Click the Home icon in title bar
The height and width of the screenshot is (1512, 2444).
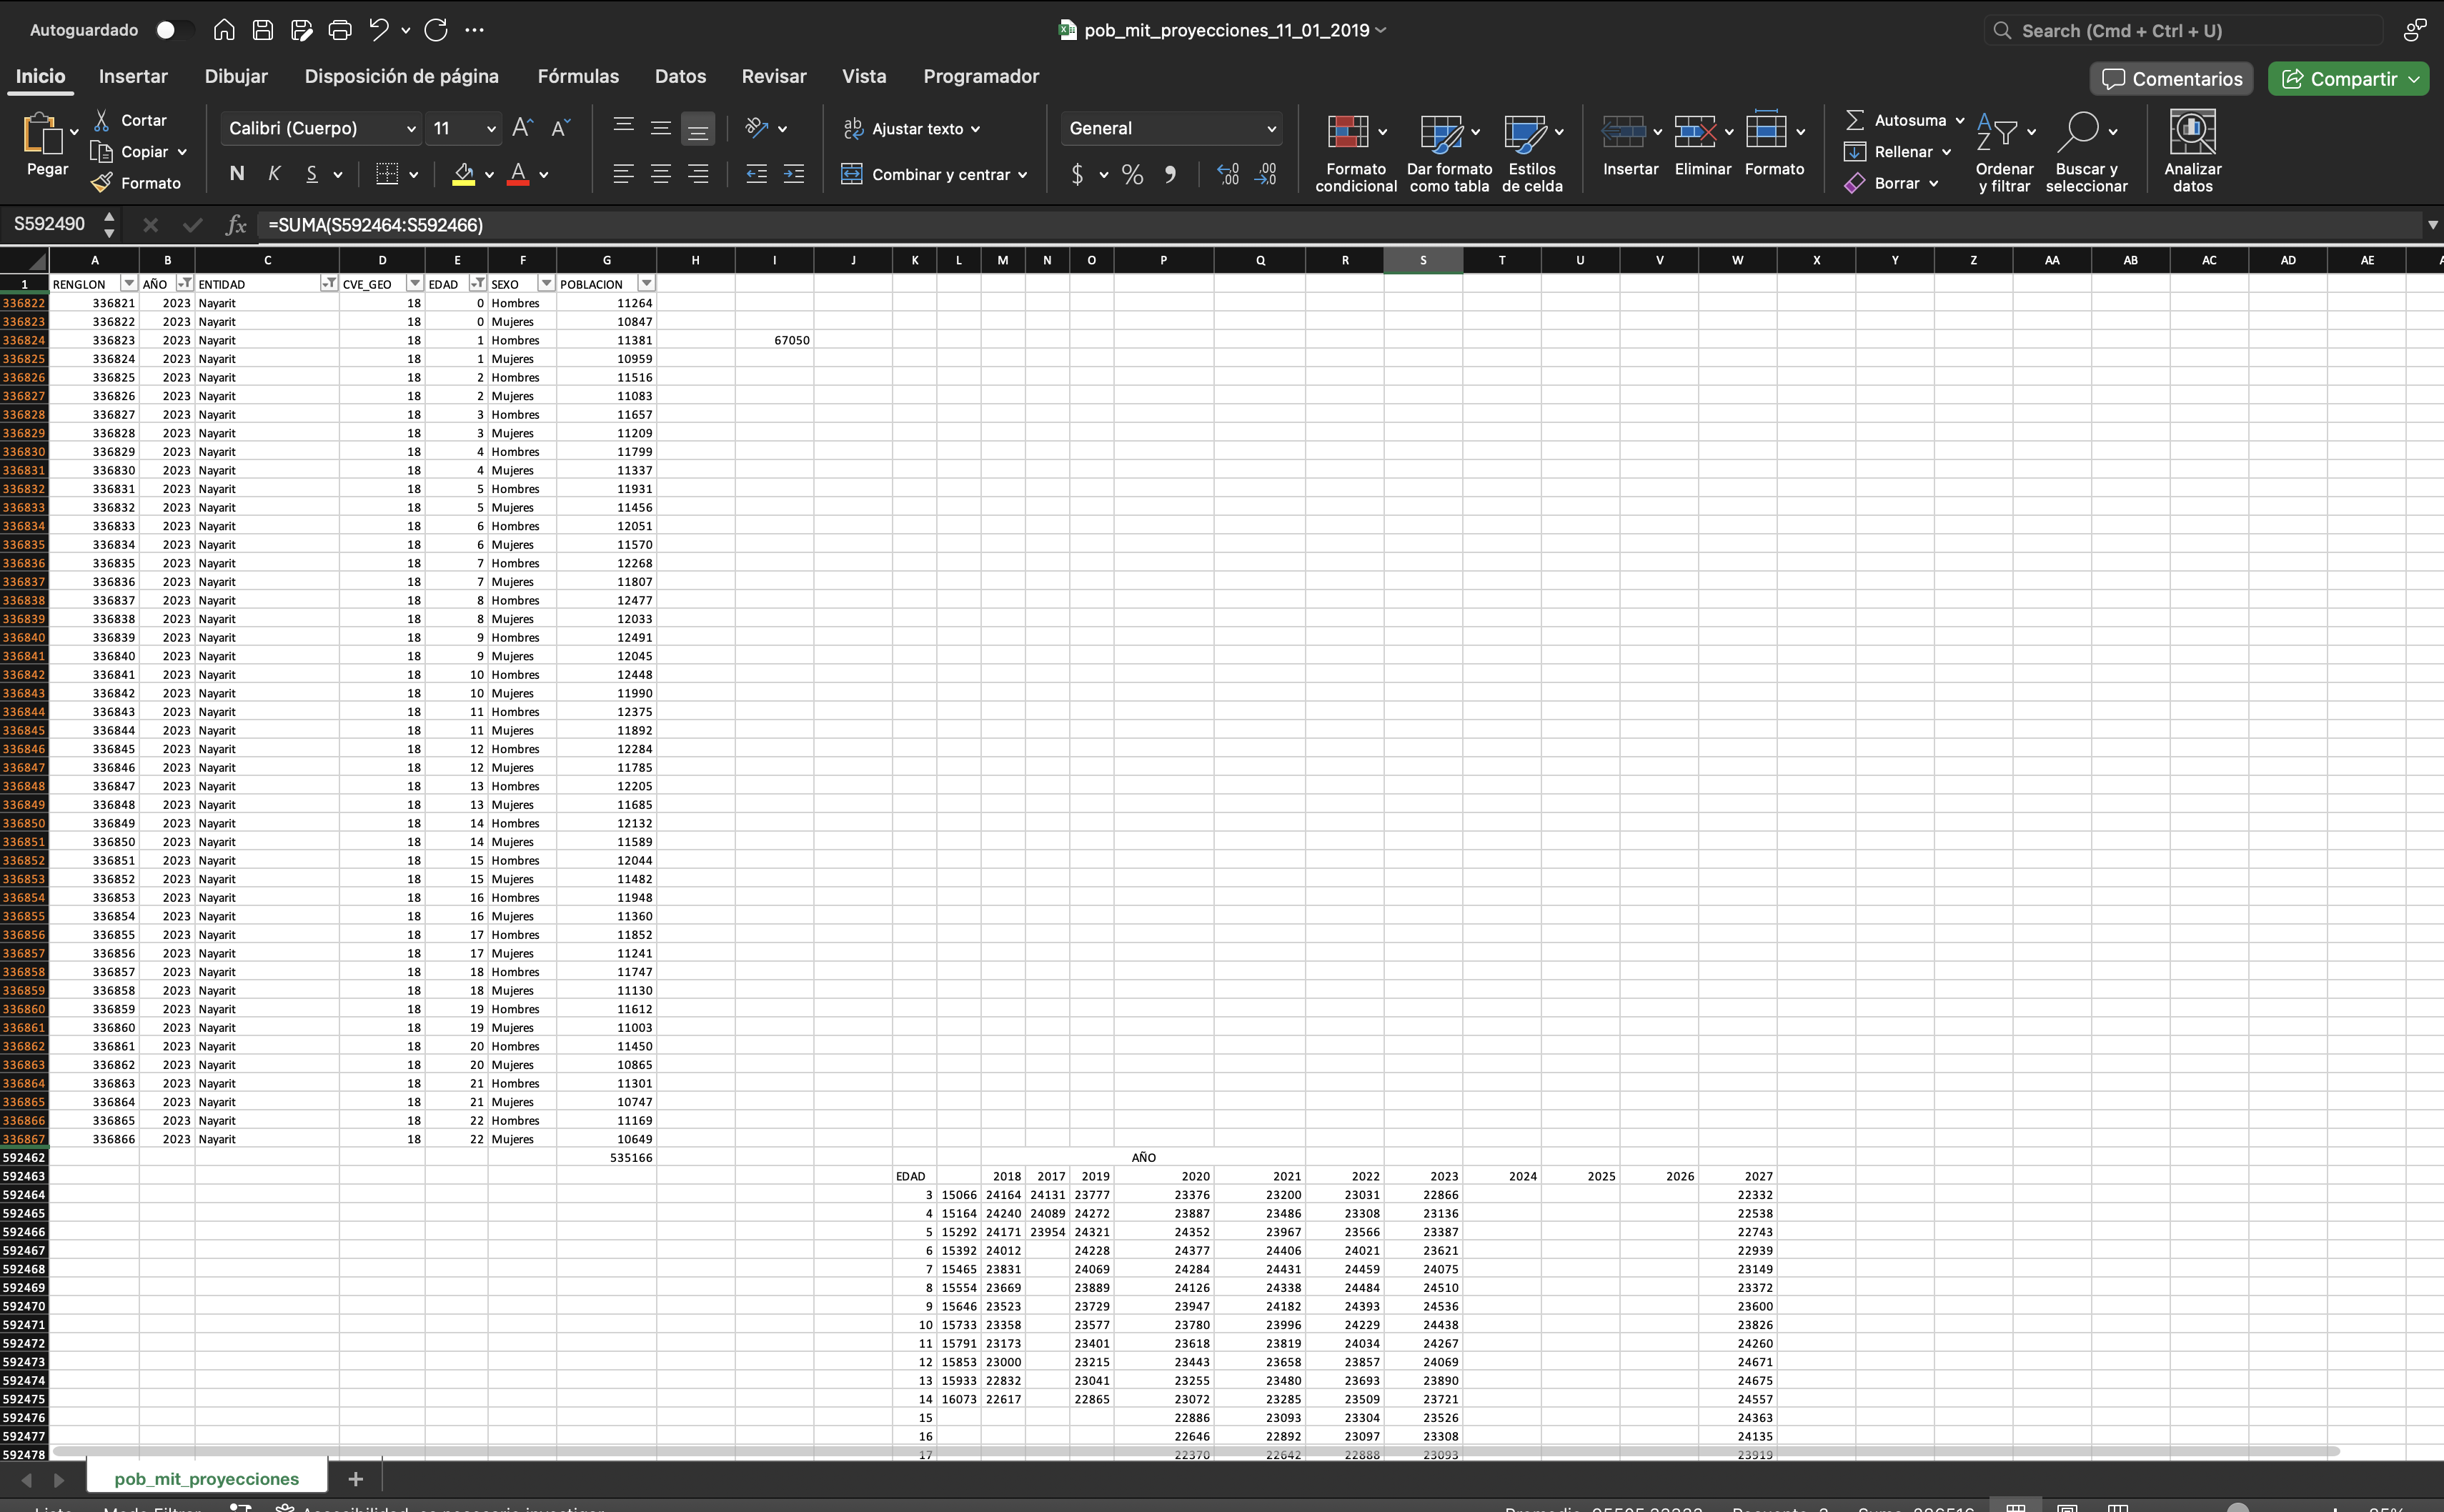coord(224,30)
